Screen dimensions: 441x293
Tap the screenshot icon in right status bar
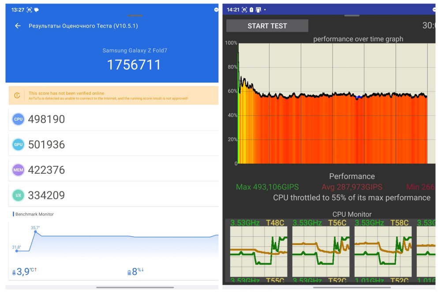pyautogui.click(x=244, y=10)
